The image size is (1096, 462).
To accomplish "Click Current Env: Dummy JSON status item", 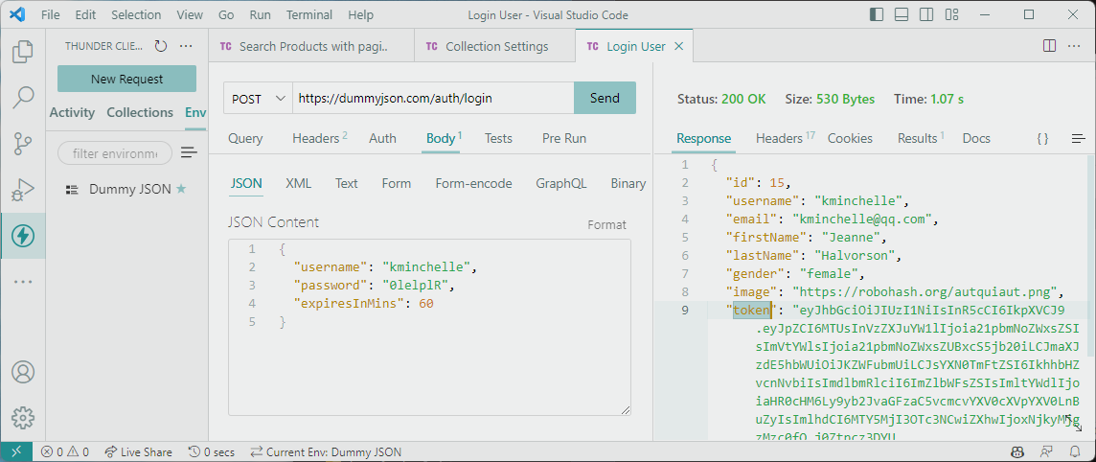I will [326, 452].
